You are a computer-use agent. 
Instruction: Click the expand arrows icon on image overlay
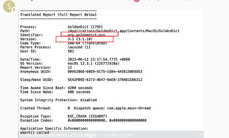coord(200,135)
